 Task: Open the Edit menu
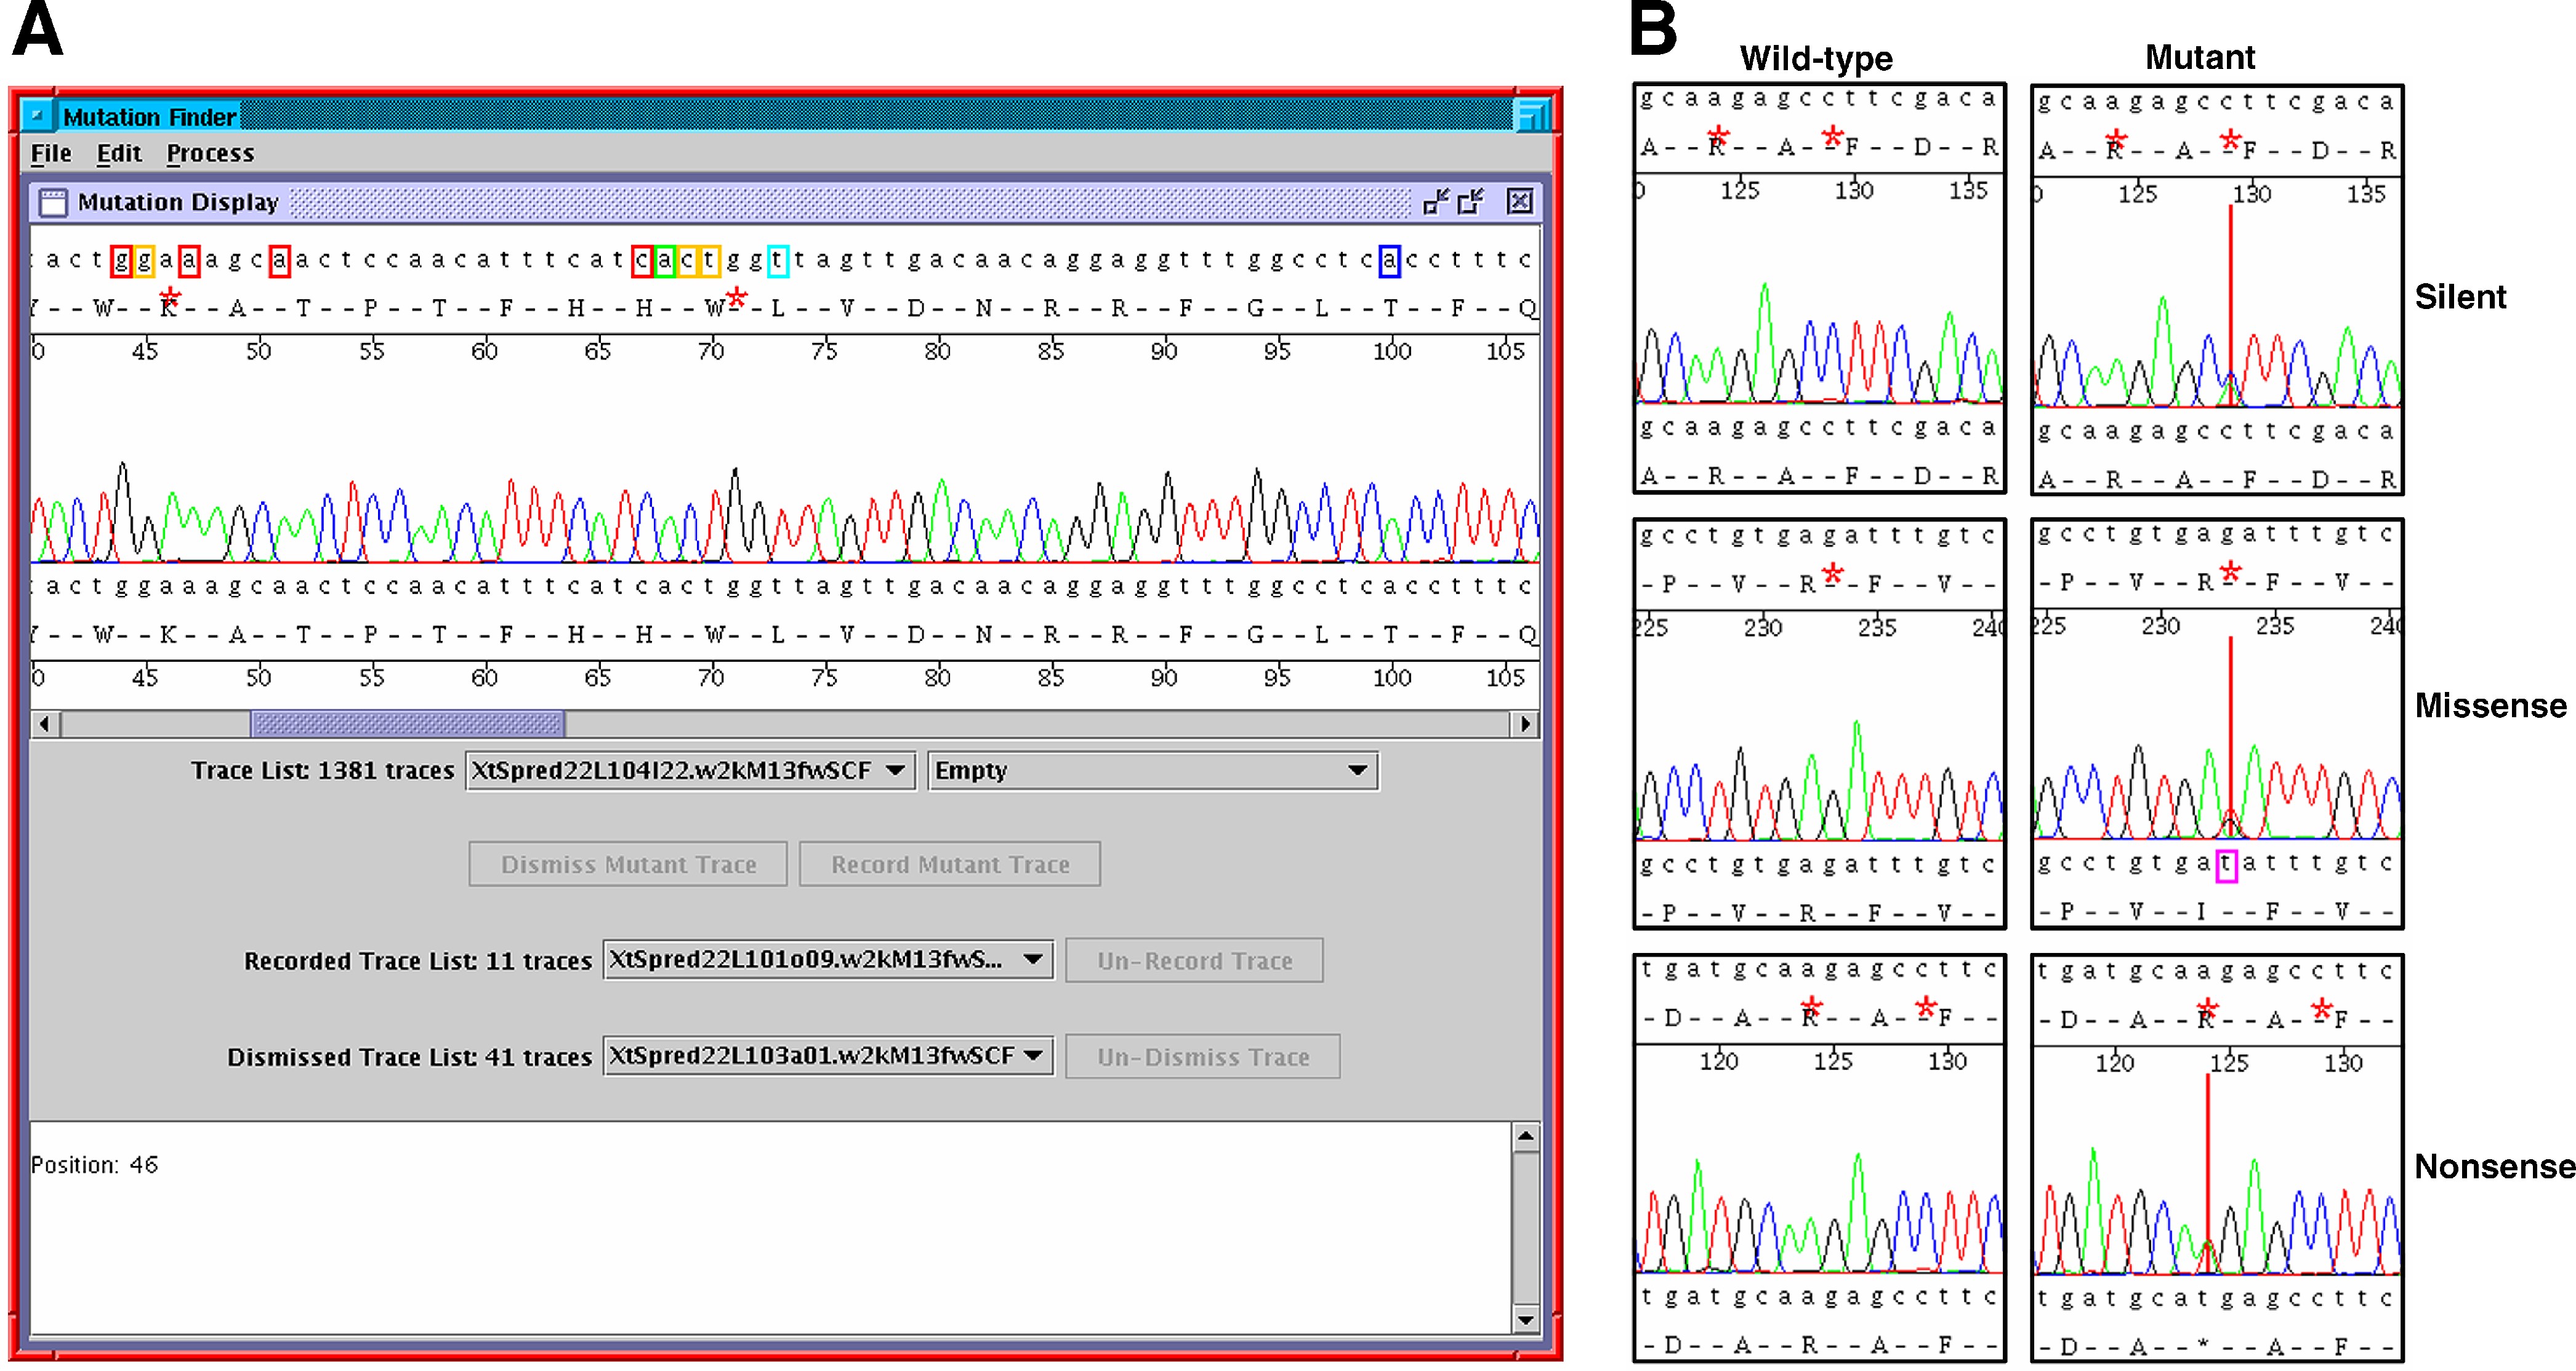119,154
